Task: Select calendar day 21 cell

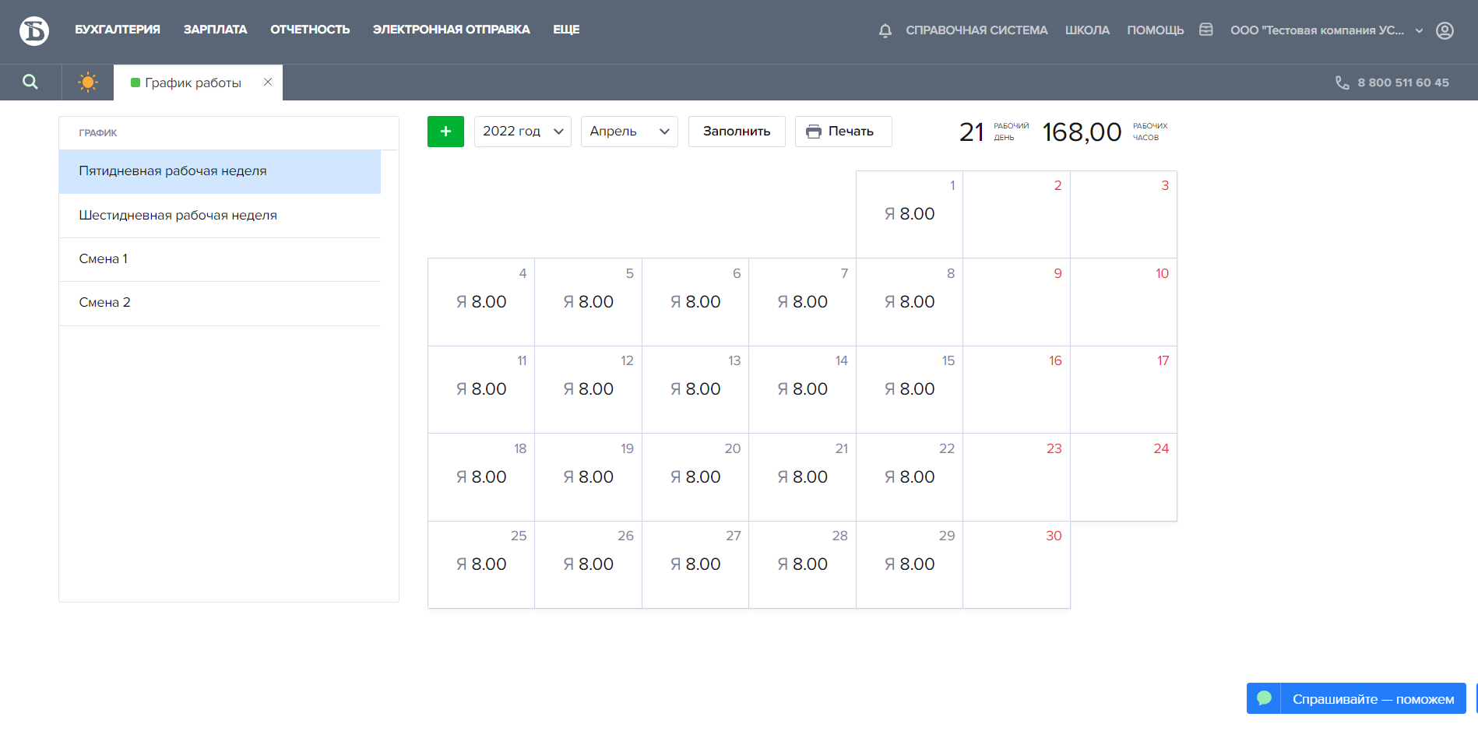Action: tap(802, 477)
